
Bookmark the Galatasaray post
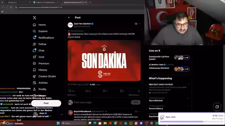(x=121, y=91)
